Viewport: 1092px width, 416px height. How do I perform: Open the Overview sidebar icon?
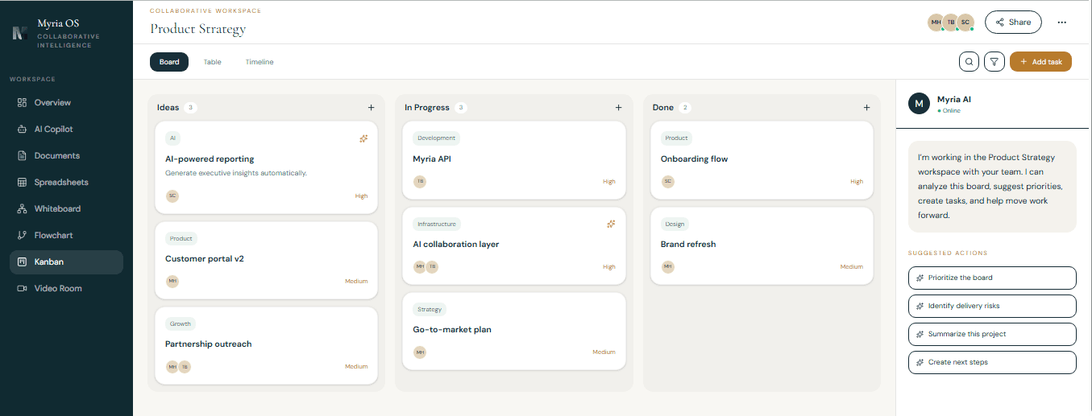pyautogui.click(x=22, y=103)
